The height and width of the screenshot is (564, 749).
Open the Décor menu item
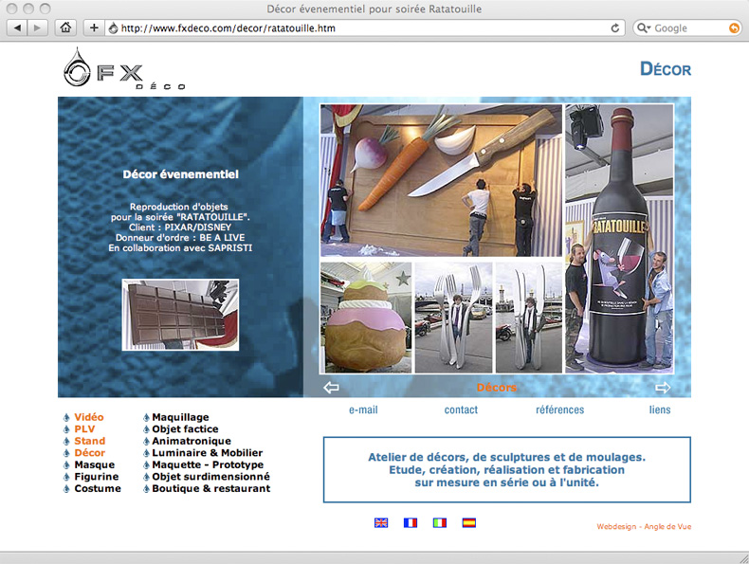click(x=90, y=453)
